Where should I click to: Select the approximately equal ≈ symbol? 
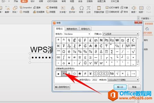pos(69,57)
